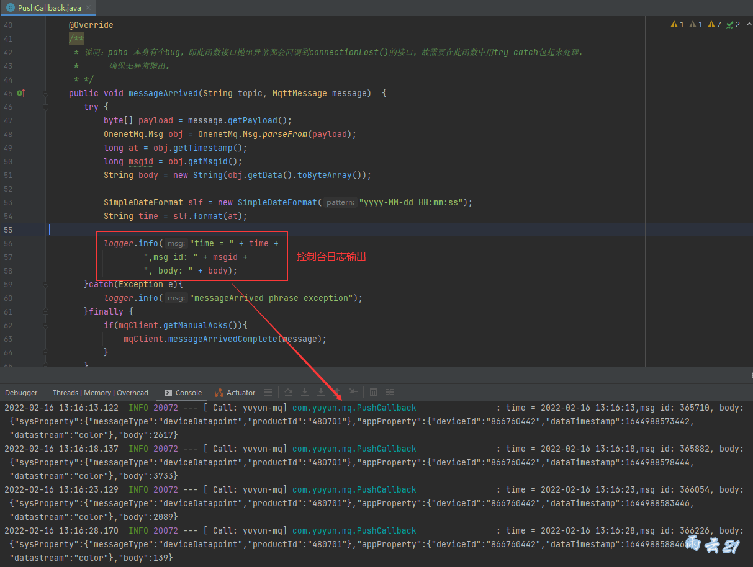Click the Force Step Into debugger icon

pos(321,392)
